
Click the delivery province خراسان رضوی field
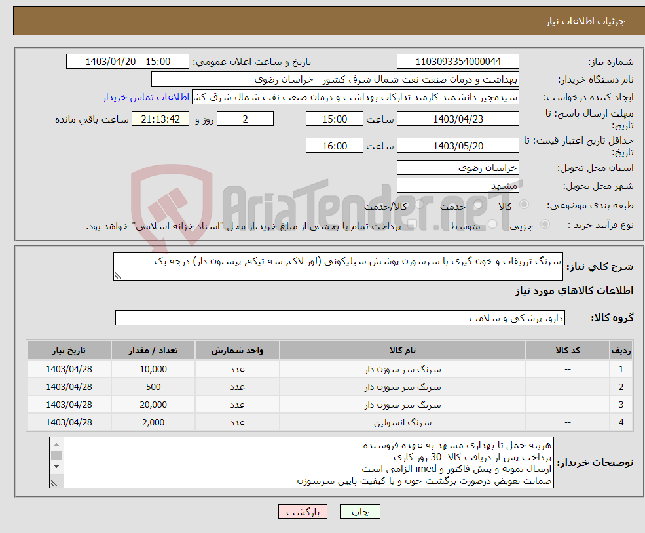click(458, 168)
